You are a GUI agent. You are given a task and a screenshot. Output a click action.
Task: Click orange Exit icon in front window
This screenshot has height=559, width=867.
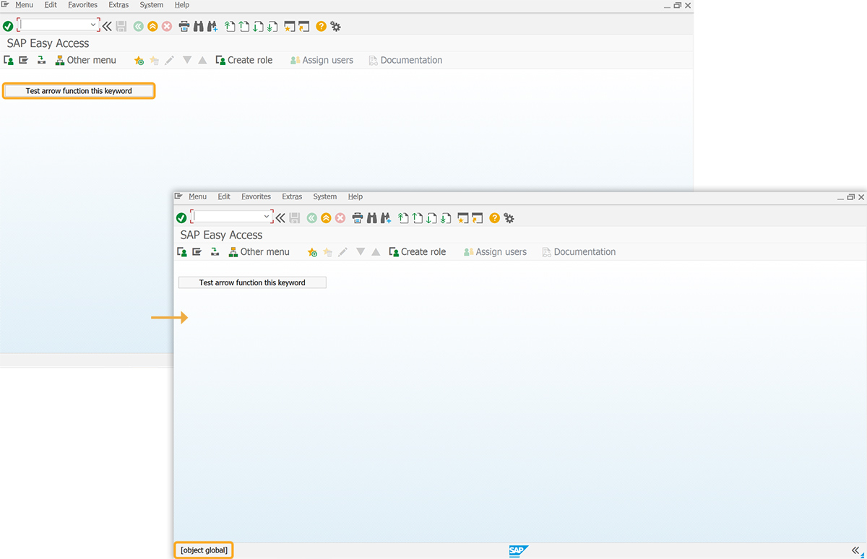326,217
